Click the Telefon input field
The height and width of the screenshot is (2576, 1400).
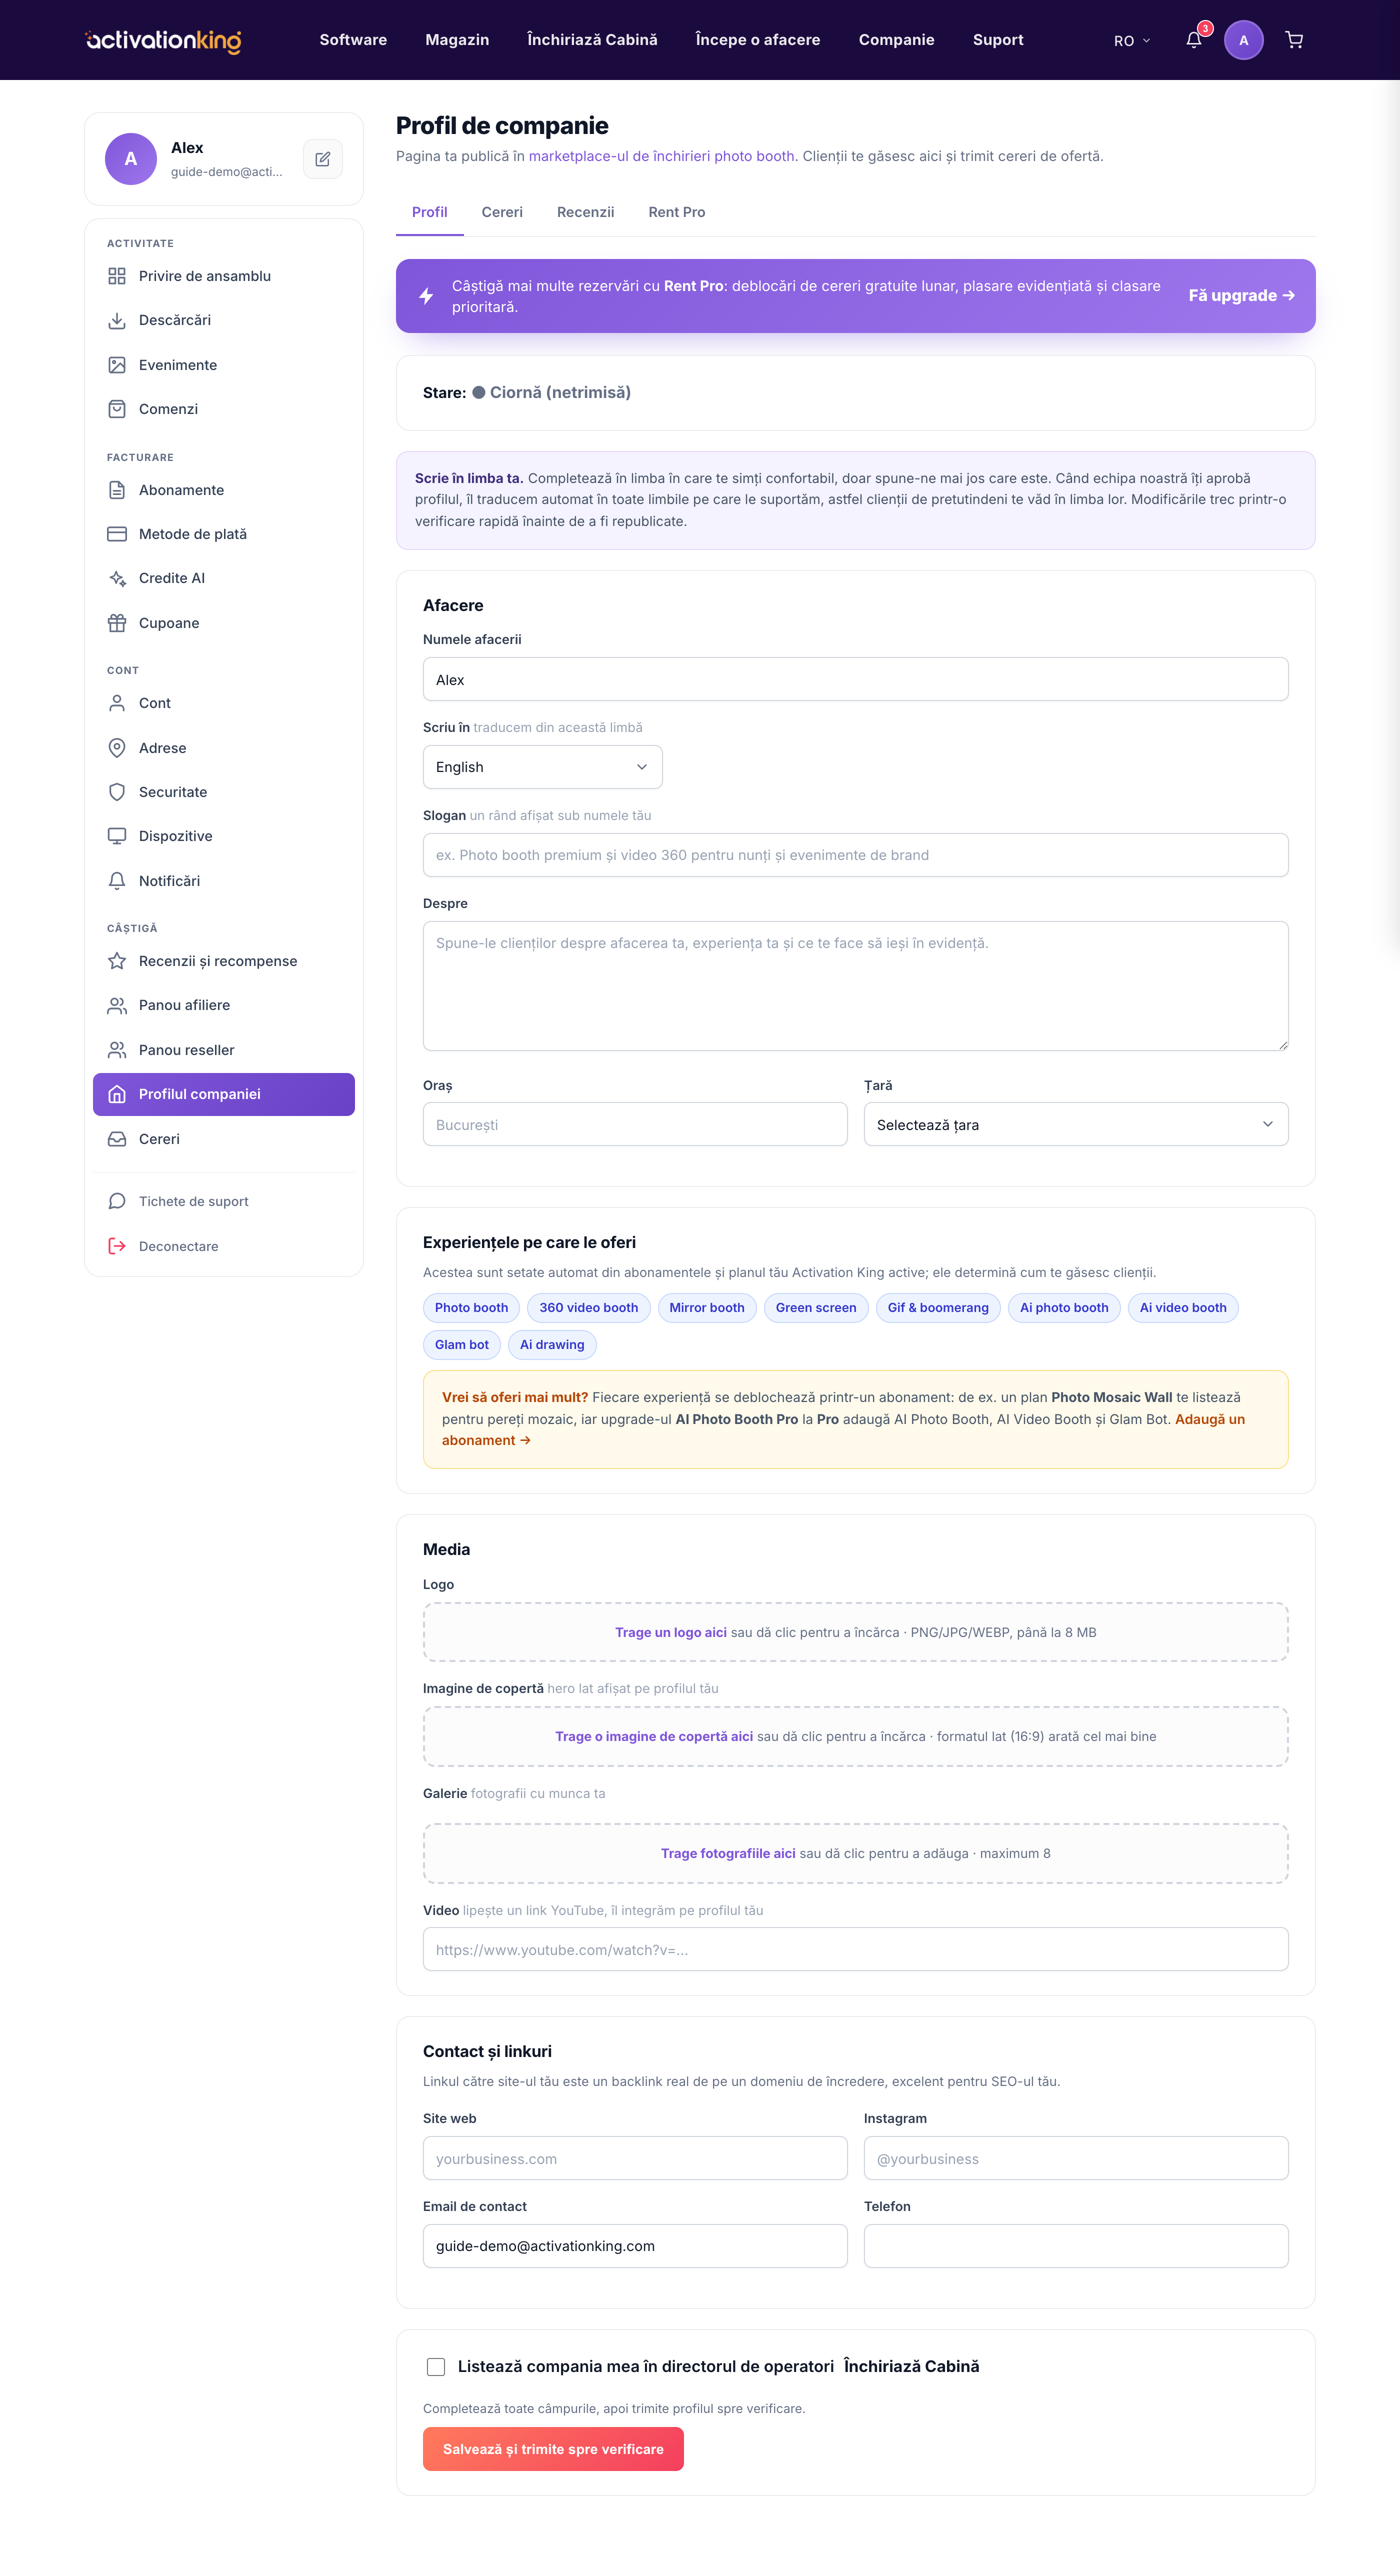(1075, 2246)
